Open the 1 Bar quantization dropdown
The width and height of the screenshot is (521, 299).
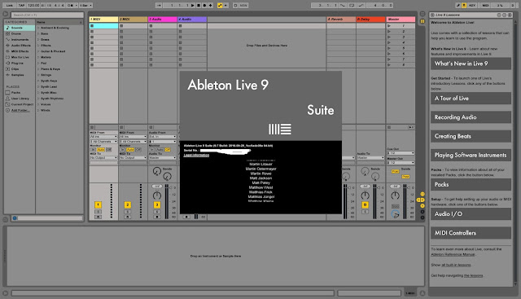point(85,6)
